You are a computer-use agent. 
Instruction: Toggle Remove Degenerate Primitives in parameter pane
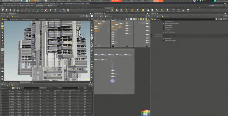[x=164, y=23]
